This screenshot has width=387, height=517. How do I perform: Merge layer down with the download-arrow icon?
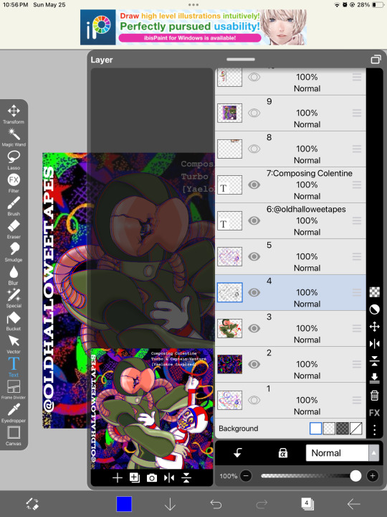(375, 378)
